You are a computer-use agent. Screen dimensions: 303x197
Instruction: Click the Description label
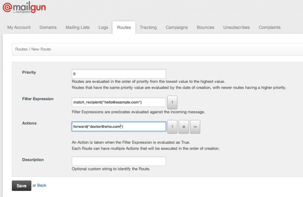tap(33, 160)
